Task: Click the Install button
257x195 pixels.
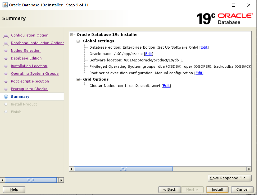Action: click(x=217, y=190)
